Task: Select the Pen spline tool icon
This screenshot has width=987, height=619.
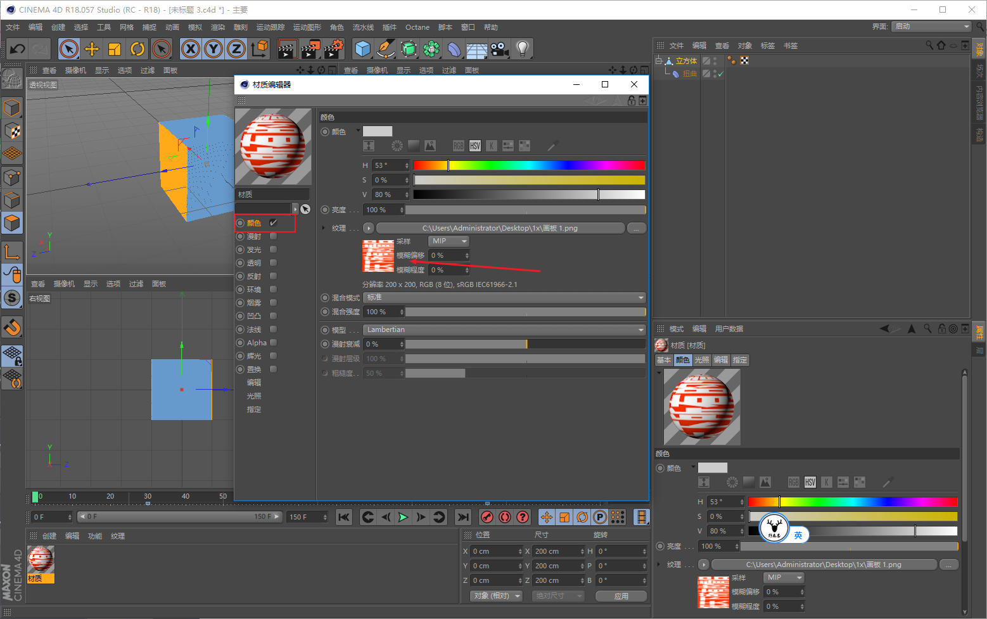Action: (385, 49)
